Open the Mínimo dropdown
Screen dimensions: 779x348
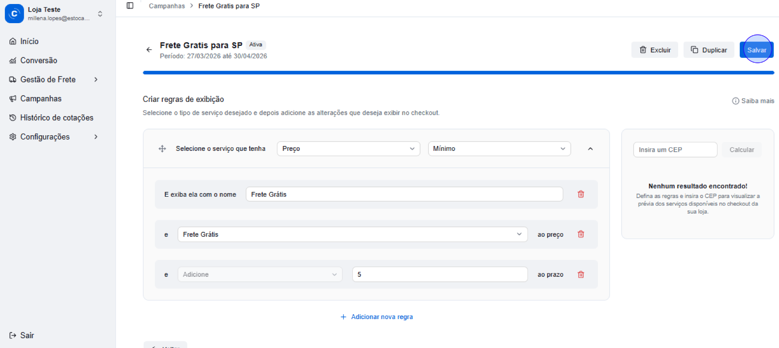tap(499, 149)
